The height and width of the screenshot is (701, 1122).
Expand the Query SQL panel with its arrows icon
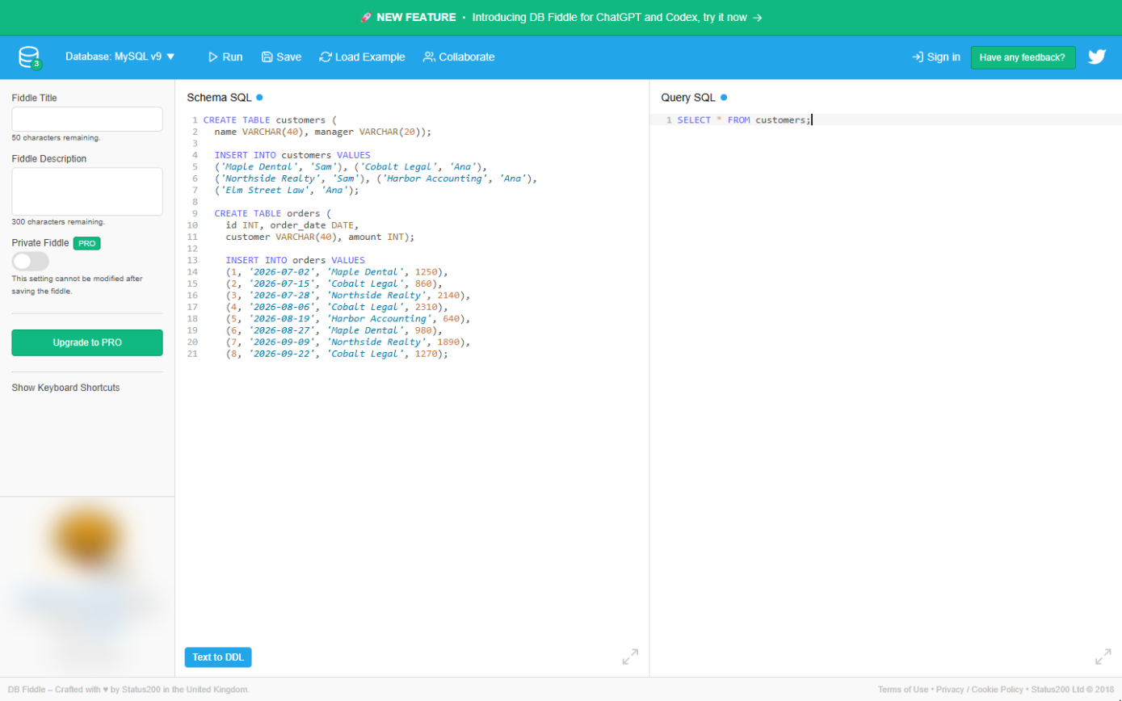click(x=1103, y=657)
